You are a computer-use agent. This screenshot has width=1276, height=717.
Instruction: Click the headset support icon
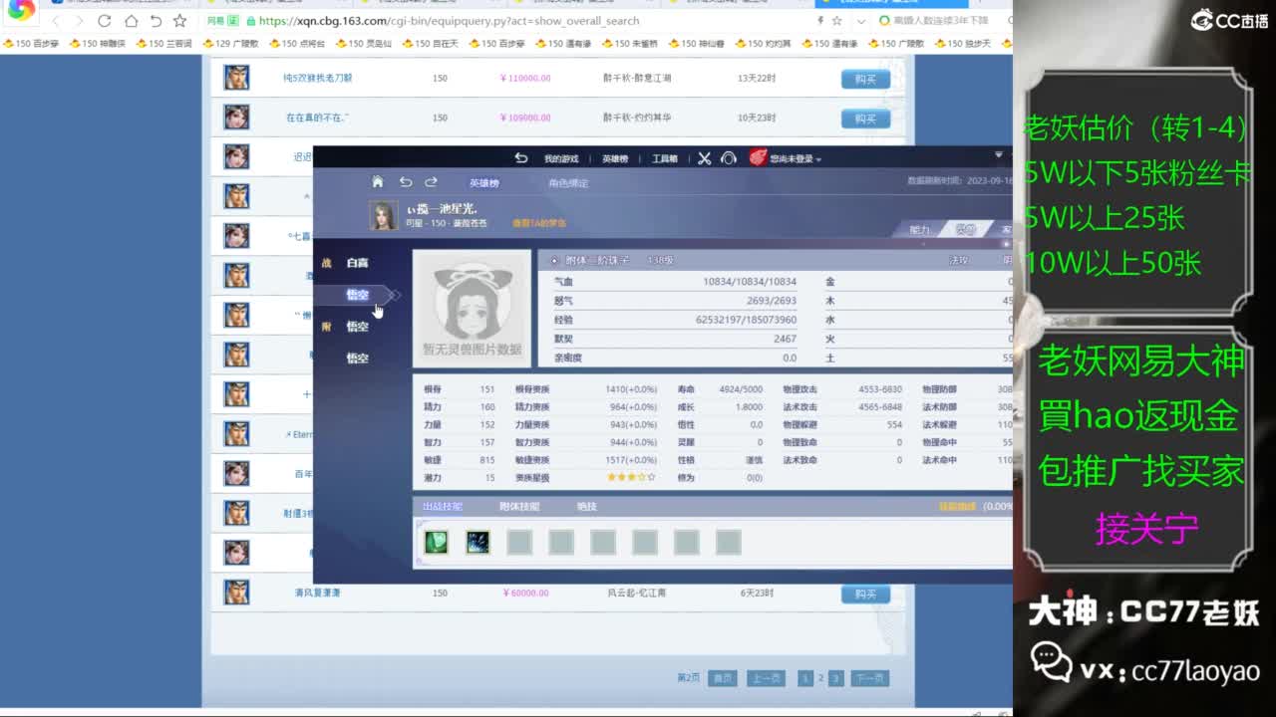click(729, 158)
